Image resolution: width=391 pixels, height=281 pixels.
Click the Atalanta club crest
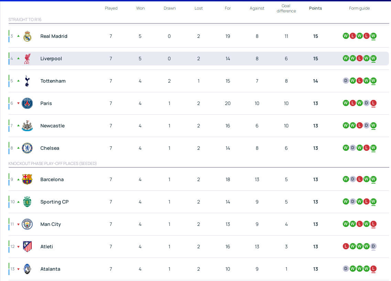(x=27, y=269)
